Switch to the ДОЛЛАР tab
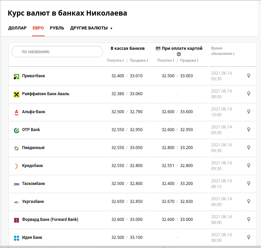 tap(17, 28)
